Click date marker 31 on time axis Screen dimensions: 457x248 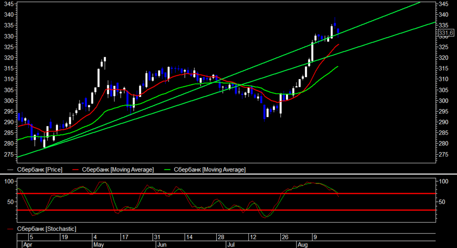click(x=157, y=237)
